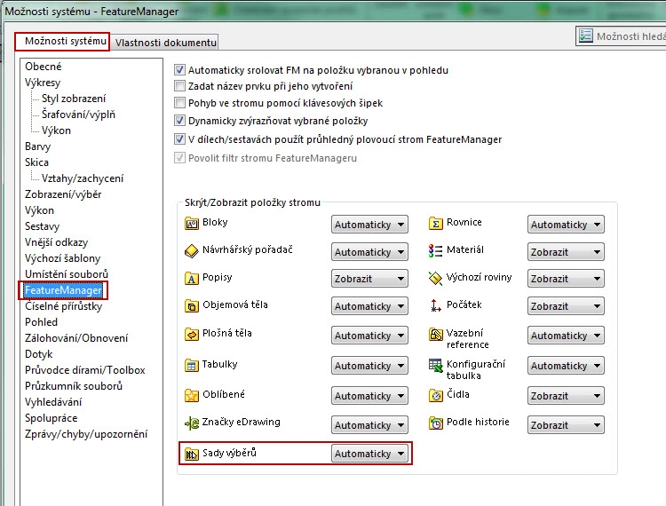Switch to Vlastnosti dokumentu tab
Viewport: 666px width, 506px height.
(165, 43)
